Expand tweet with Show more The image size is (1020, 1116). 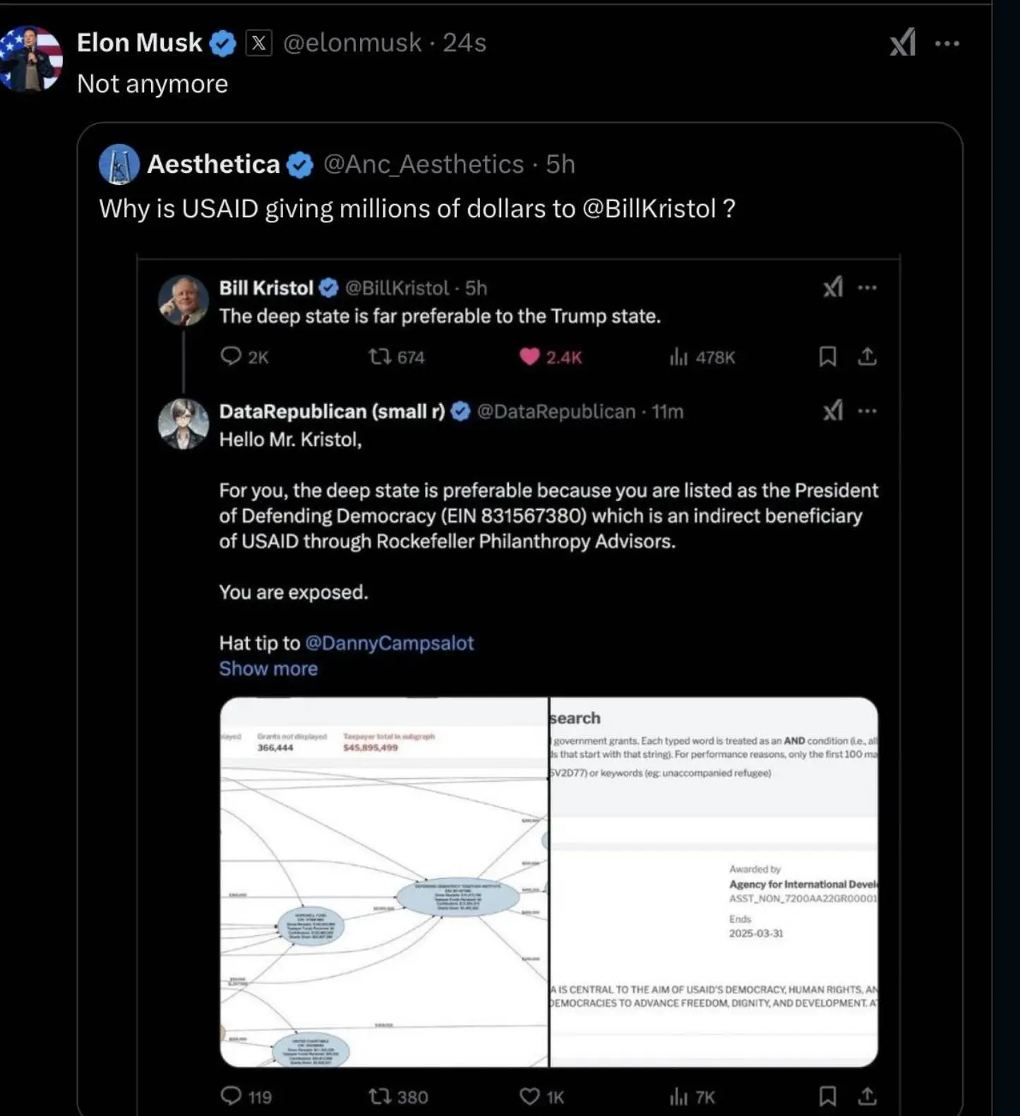(x=268, y=668)
